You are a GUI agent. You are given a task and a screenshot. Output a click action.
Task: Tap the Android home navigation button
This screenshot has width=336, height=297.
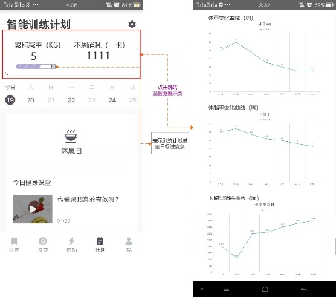[x=265, y=289]
